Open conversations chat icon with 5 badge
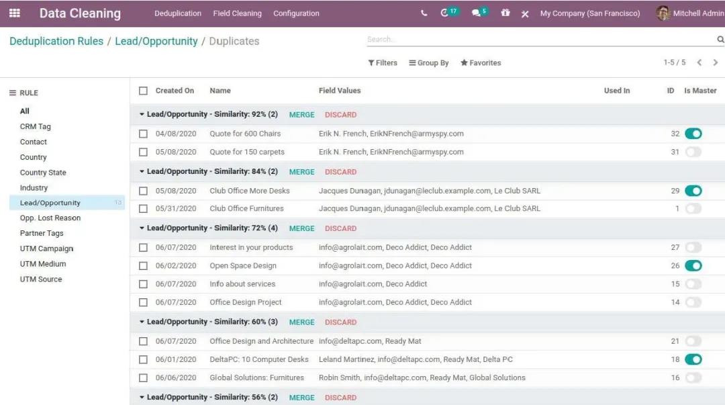 pyautogui.click(x=476, y=13)
